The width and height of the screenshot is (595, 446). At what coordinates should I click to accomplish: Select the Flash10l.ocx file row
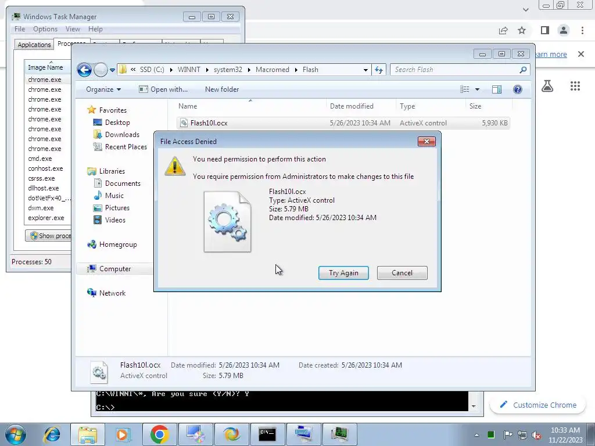343,123
